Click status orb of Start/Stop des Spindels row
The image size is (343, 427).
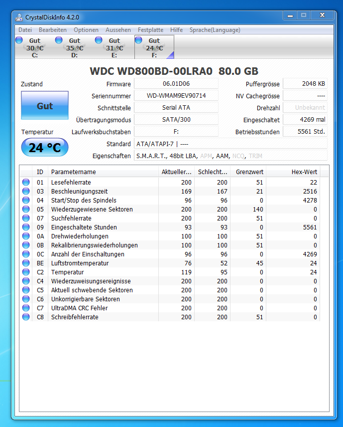26,200
